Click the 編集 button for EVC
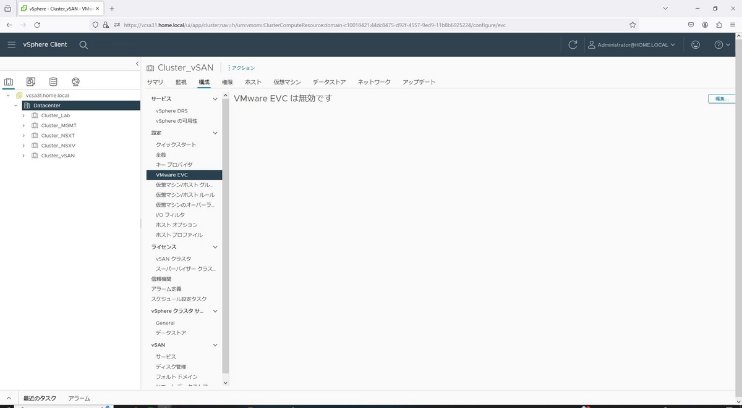742x408 pixels. pos(722,99)
